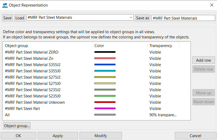The image size is (217, 140).
Task: Click the Save button
Action: (8, 18)
